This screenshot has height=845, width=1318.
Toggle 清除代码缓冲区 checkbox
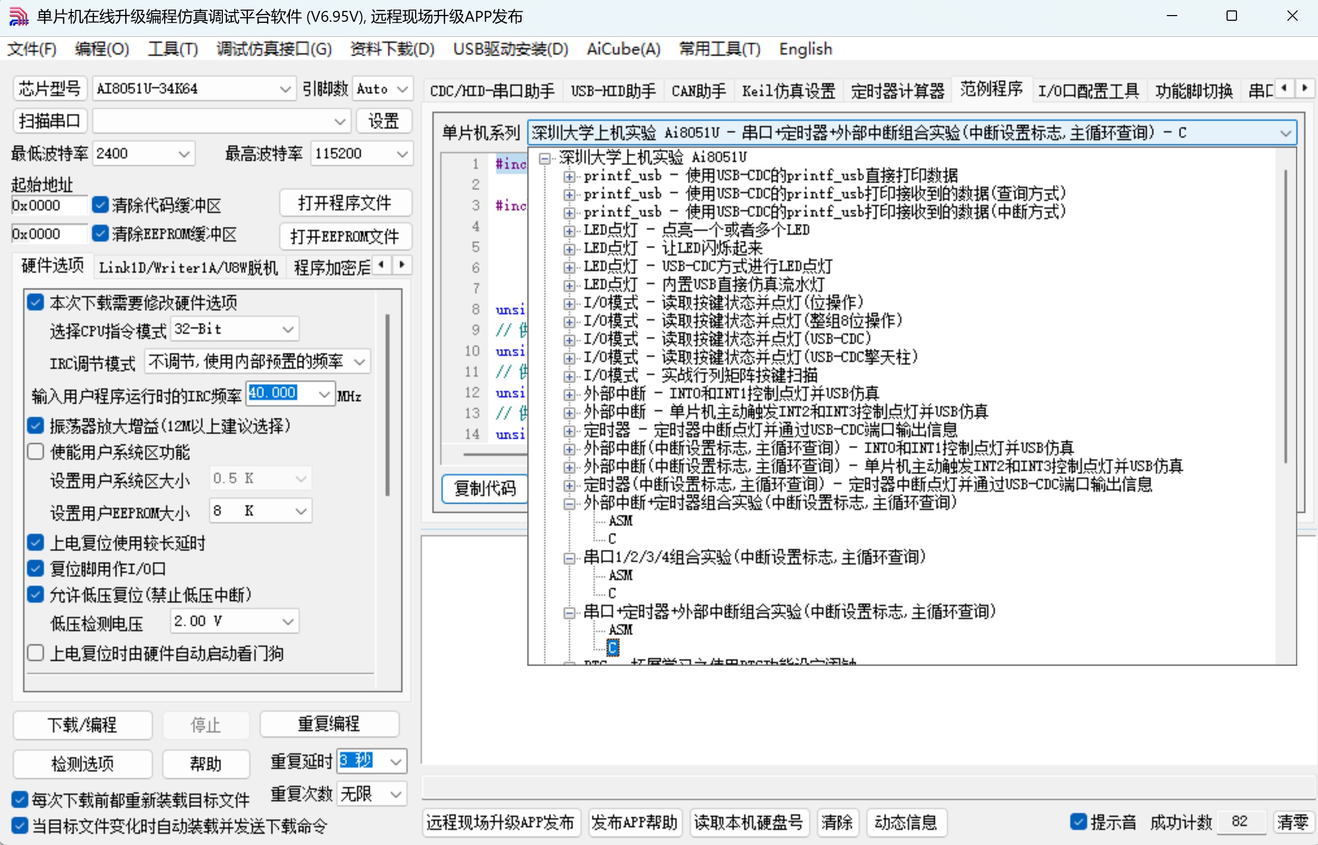coord(100,205)
